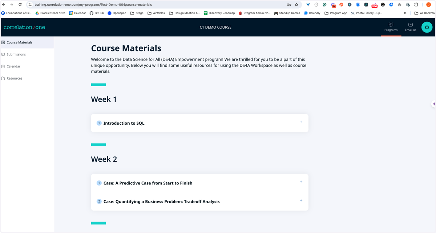436x233 pixels.
Task: Open Resources in the sidebar
Action: point(27,78)
